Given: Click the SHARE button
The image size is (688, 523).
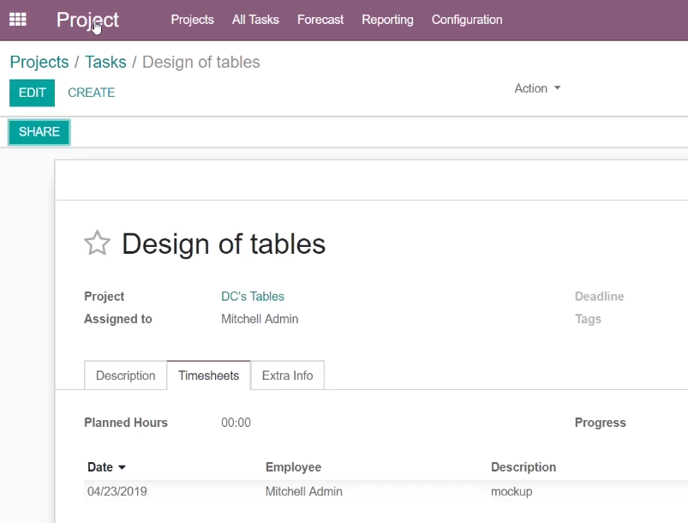Looking at the screenshot, I should point(39,132).
